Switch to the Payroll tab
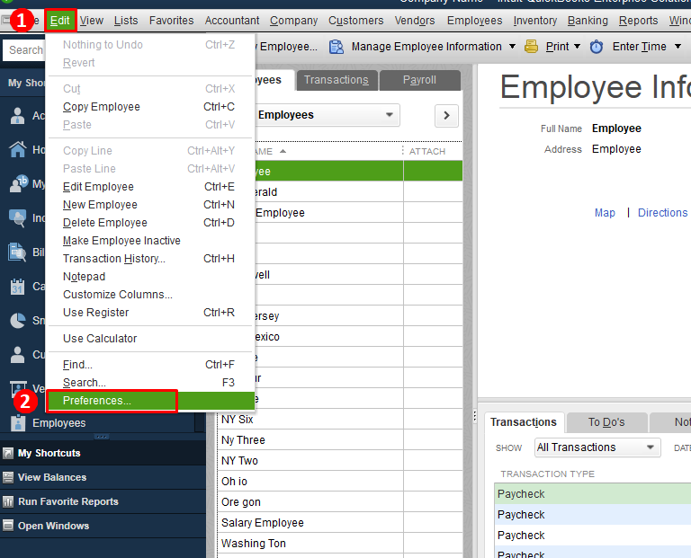Image resolution: width=691 pixels, height=558 pixels. coord(419,80)
